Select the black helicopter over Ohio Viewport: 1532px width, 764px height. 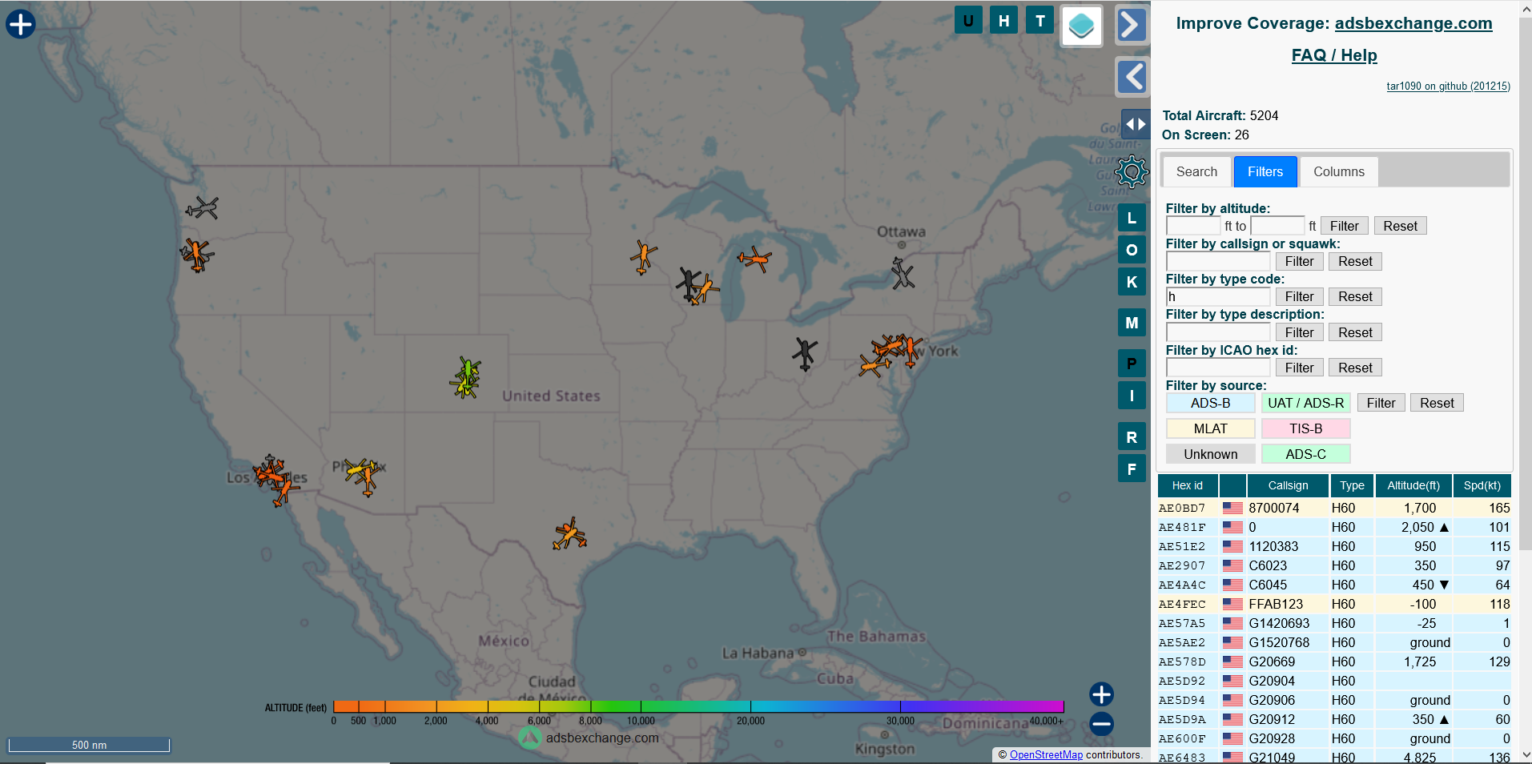[x=805, y=353]
